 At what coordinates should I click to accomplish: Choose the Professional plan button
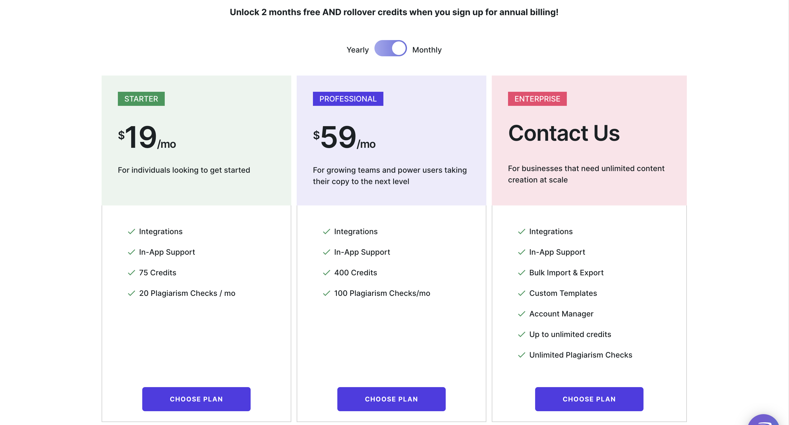(391, 399)
